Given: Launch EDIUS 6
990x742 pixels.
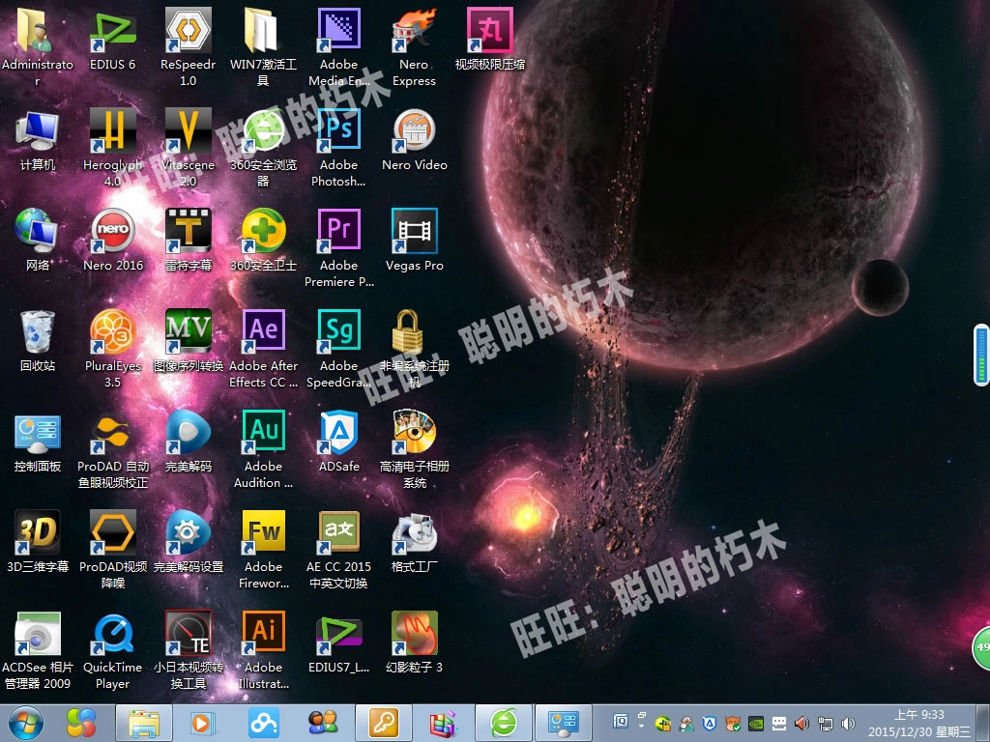Looking at the screenshot, I should click(112, 29).
